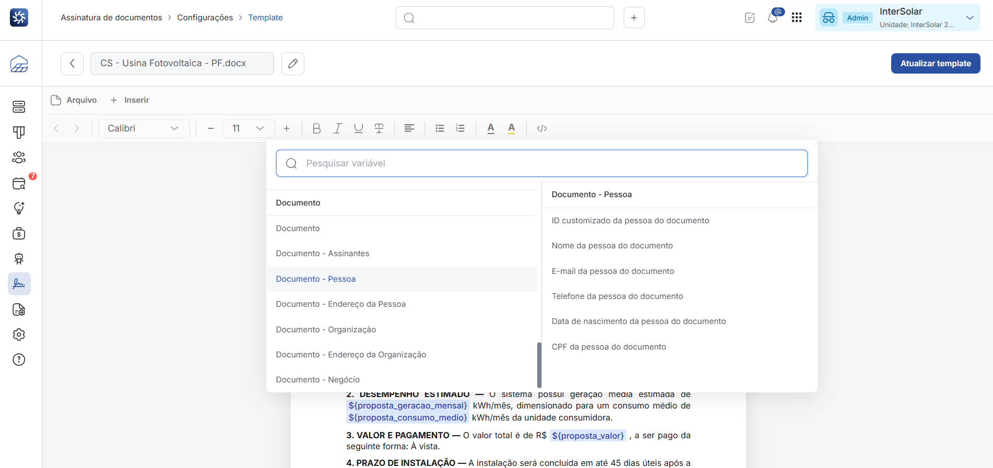This screenshot has height=468, width=993.
Task: Click the undo arrow in the toolbar
Action: (56, 128)
